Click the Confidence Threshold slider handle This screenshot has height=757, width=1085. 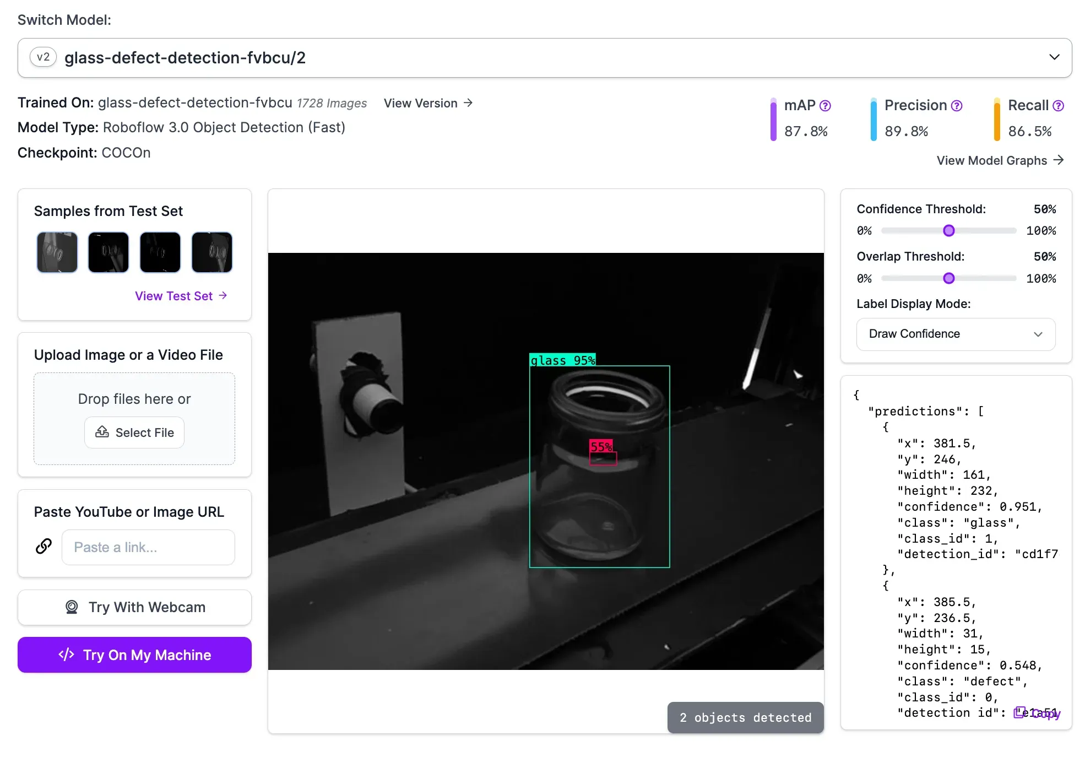(948, 231)
